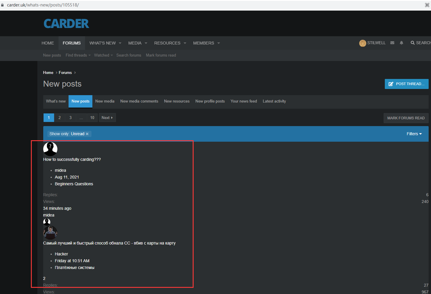The height and width of the screenshot is (294, 431).
Task: Expand the Find threads submenu
Action: pyautogui.click(x=89, y=55)
